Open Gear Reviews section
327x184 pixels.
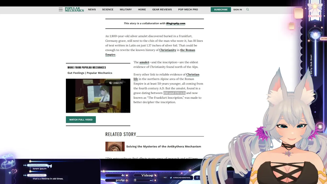point(162,9)
